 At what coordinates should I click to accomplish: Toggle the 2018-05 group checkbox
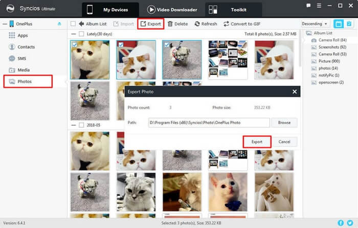click(81, 125)
